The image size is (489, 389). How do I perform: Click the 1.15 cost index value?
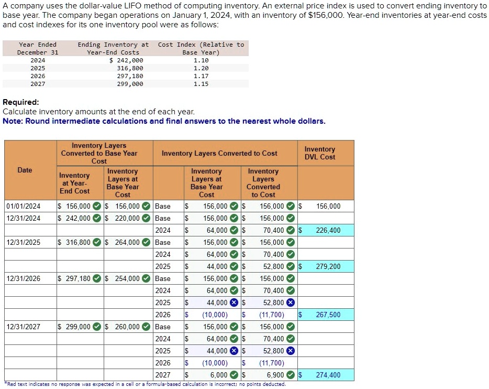201,84
